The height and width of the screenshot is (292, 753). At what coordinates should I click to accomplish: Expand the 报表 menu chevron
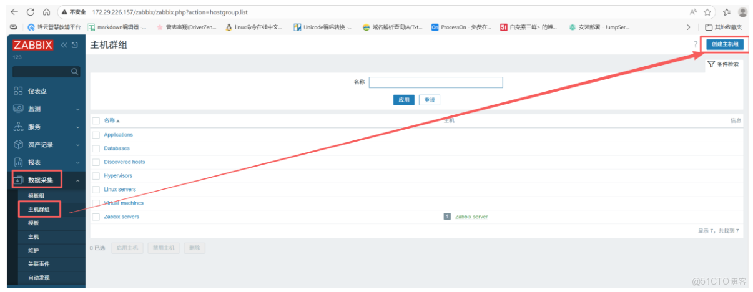click(x=78, y=163)
